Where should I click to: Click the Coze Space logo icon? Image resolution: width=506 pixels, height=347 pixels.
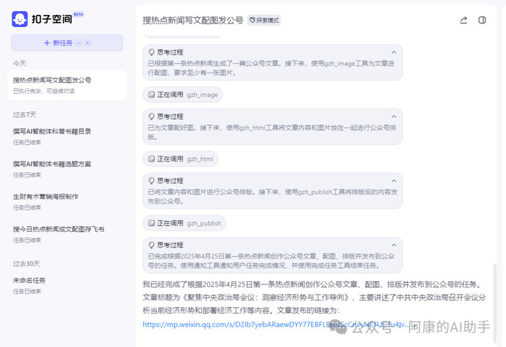click(x=20, y=19)
